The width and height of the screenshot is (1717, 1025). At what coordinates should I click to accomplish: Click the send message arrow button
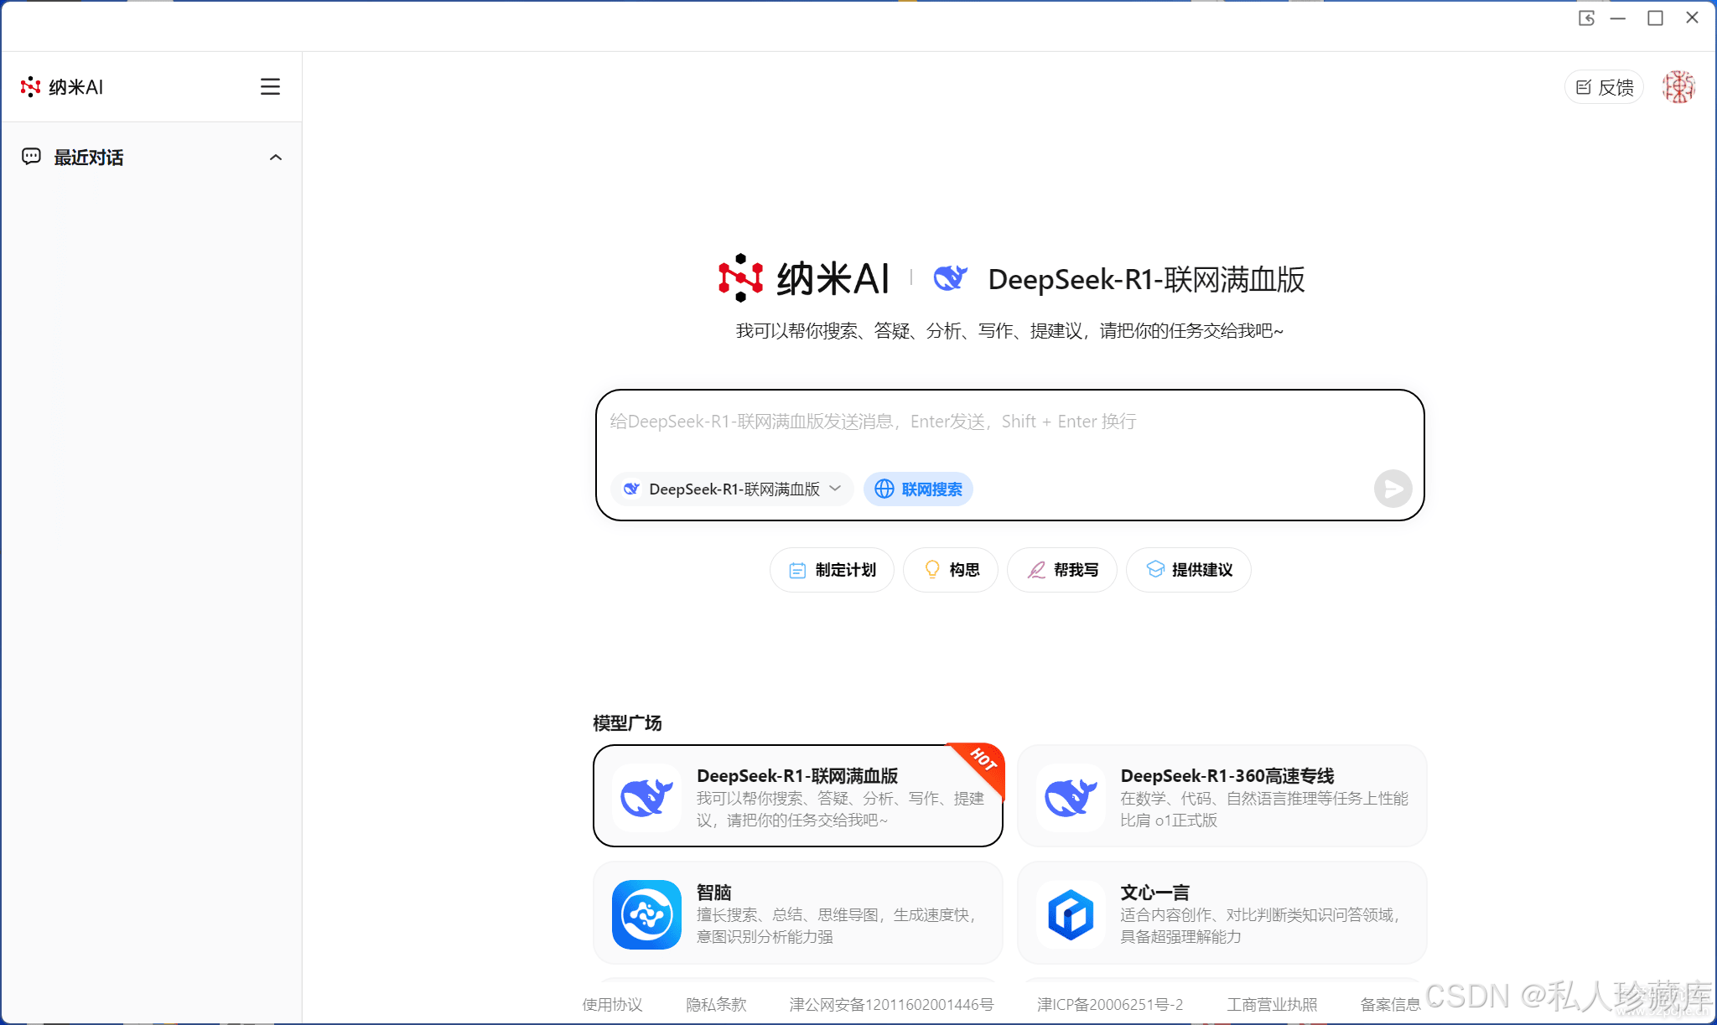coord(1393,489)
